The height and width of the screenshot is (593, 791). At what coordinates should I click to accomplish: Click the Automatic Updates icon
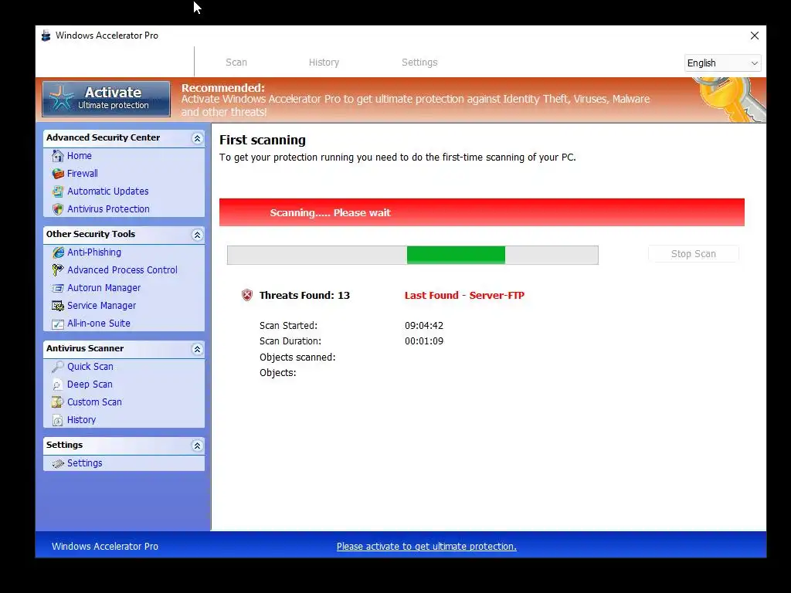tap(58, 191)
